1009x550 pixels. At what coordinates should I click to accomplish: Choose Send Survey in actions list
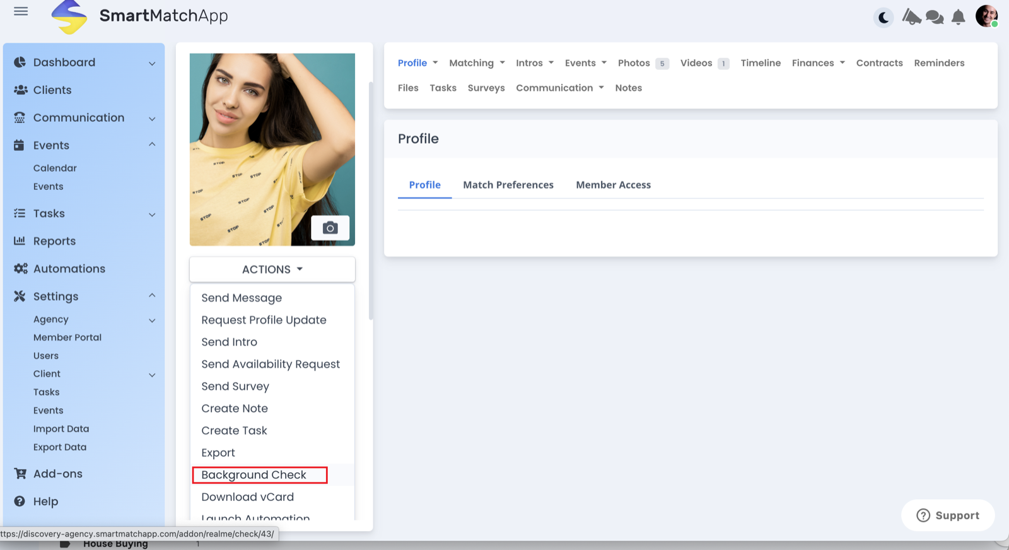(x=235, y=387)
